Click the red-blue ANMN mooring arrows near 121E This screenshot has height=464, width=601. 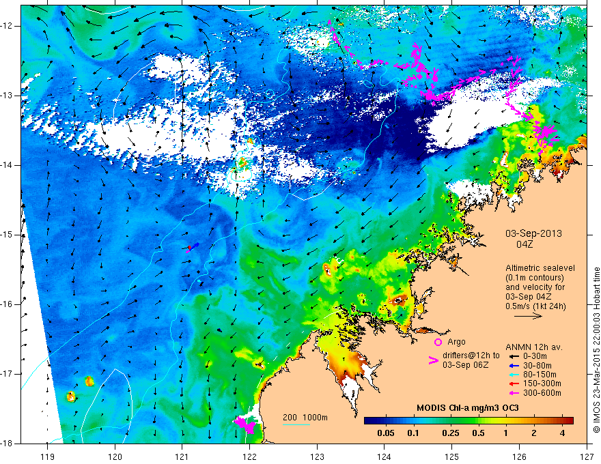click(193, 247)
